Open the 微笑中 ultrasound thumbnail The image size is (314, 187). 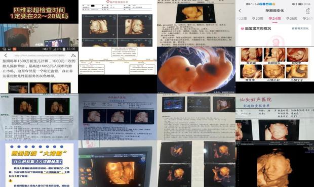coord(251,72)
